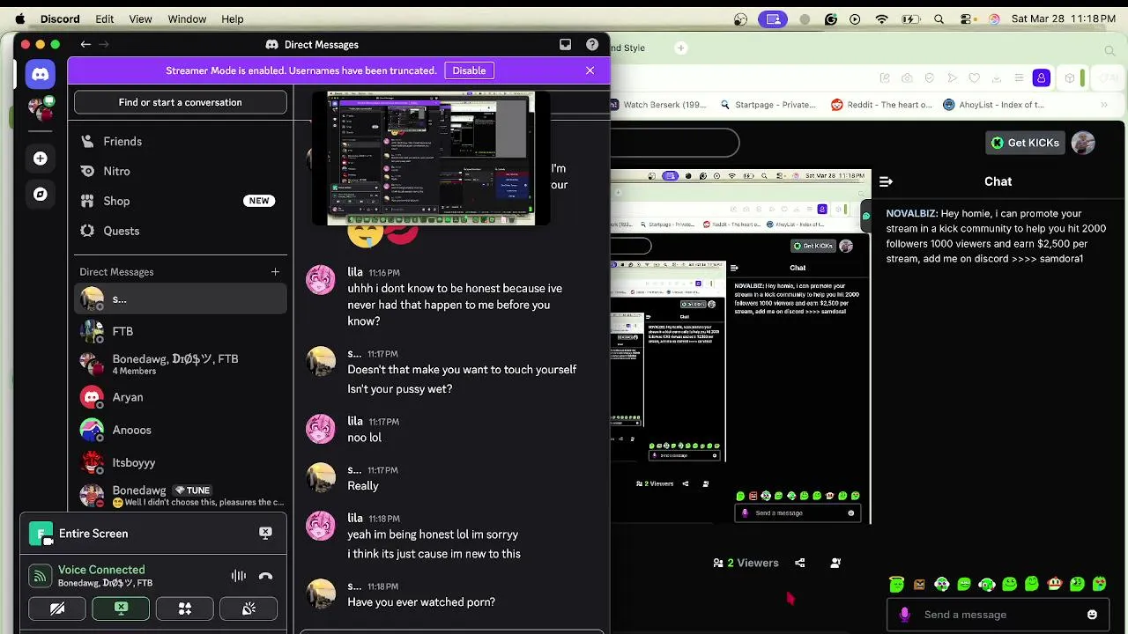Open Watch Berserk bookmark in browser

659,104
